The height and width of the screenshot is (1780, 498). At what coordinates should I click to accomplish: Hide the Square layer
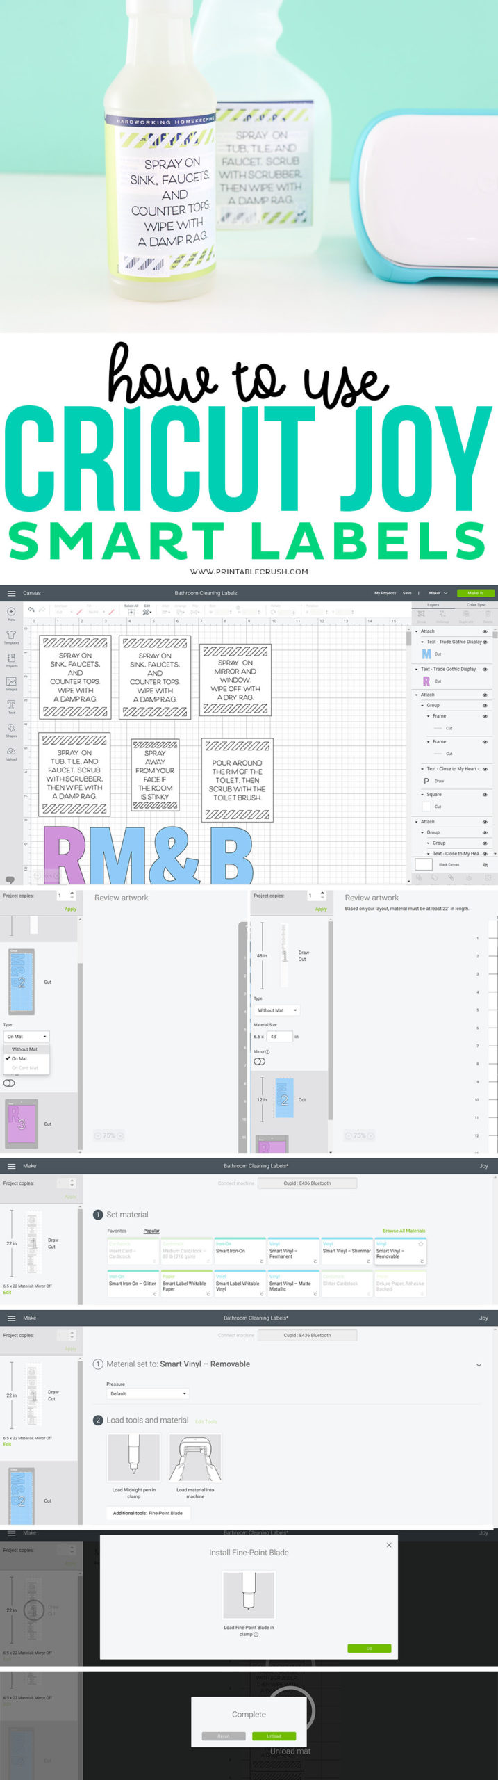click(x=485, y=794)
